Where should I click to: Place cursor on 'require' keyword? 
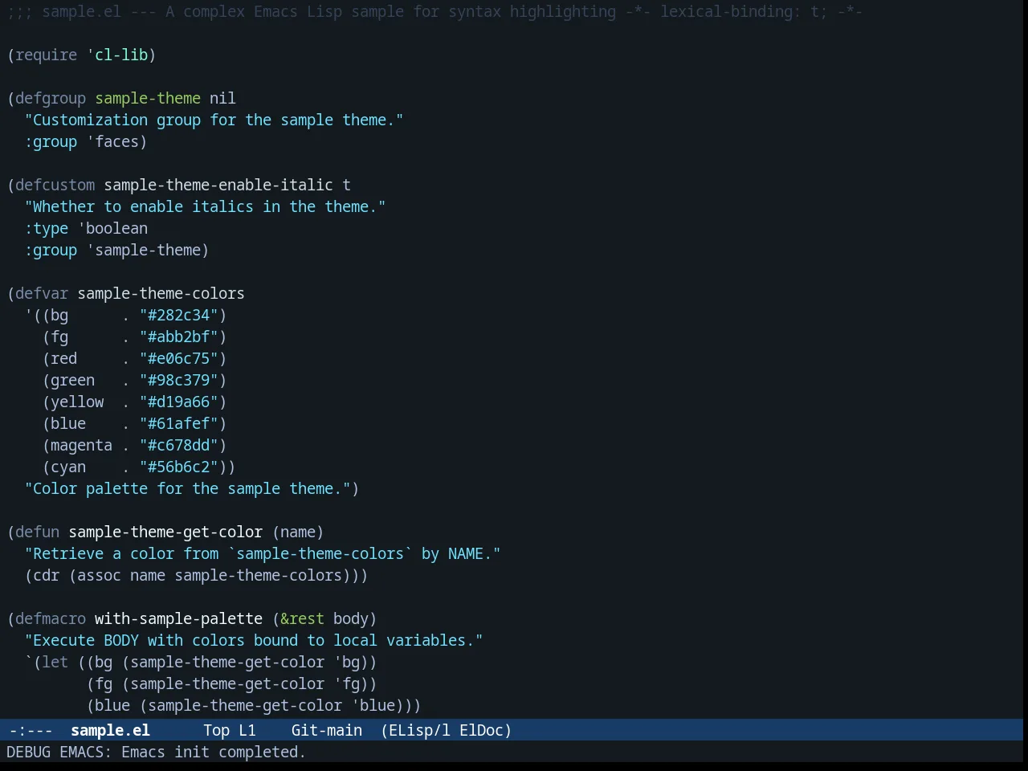pos(46,55)
